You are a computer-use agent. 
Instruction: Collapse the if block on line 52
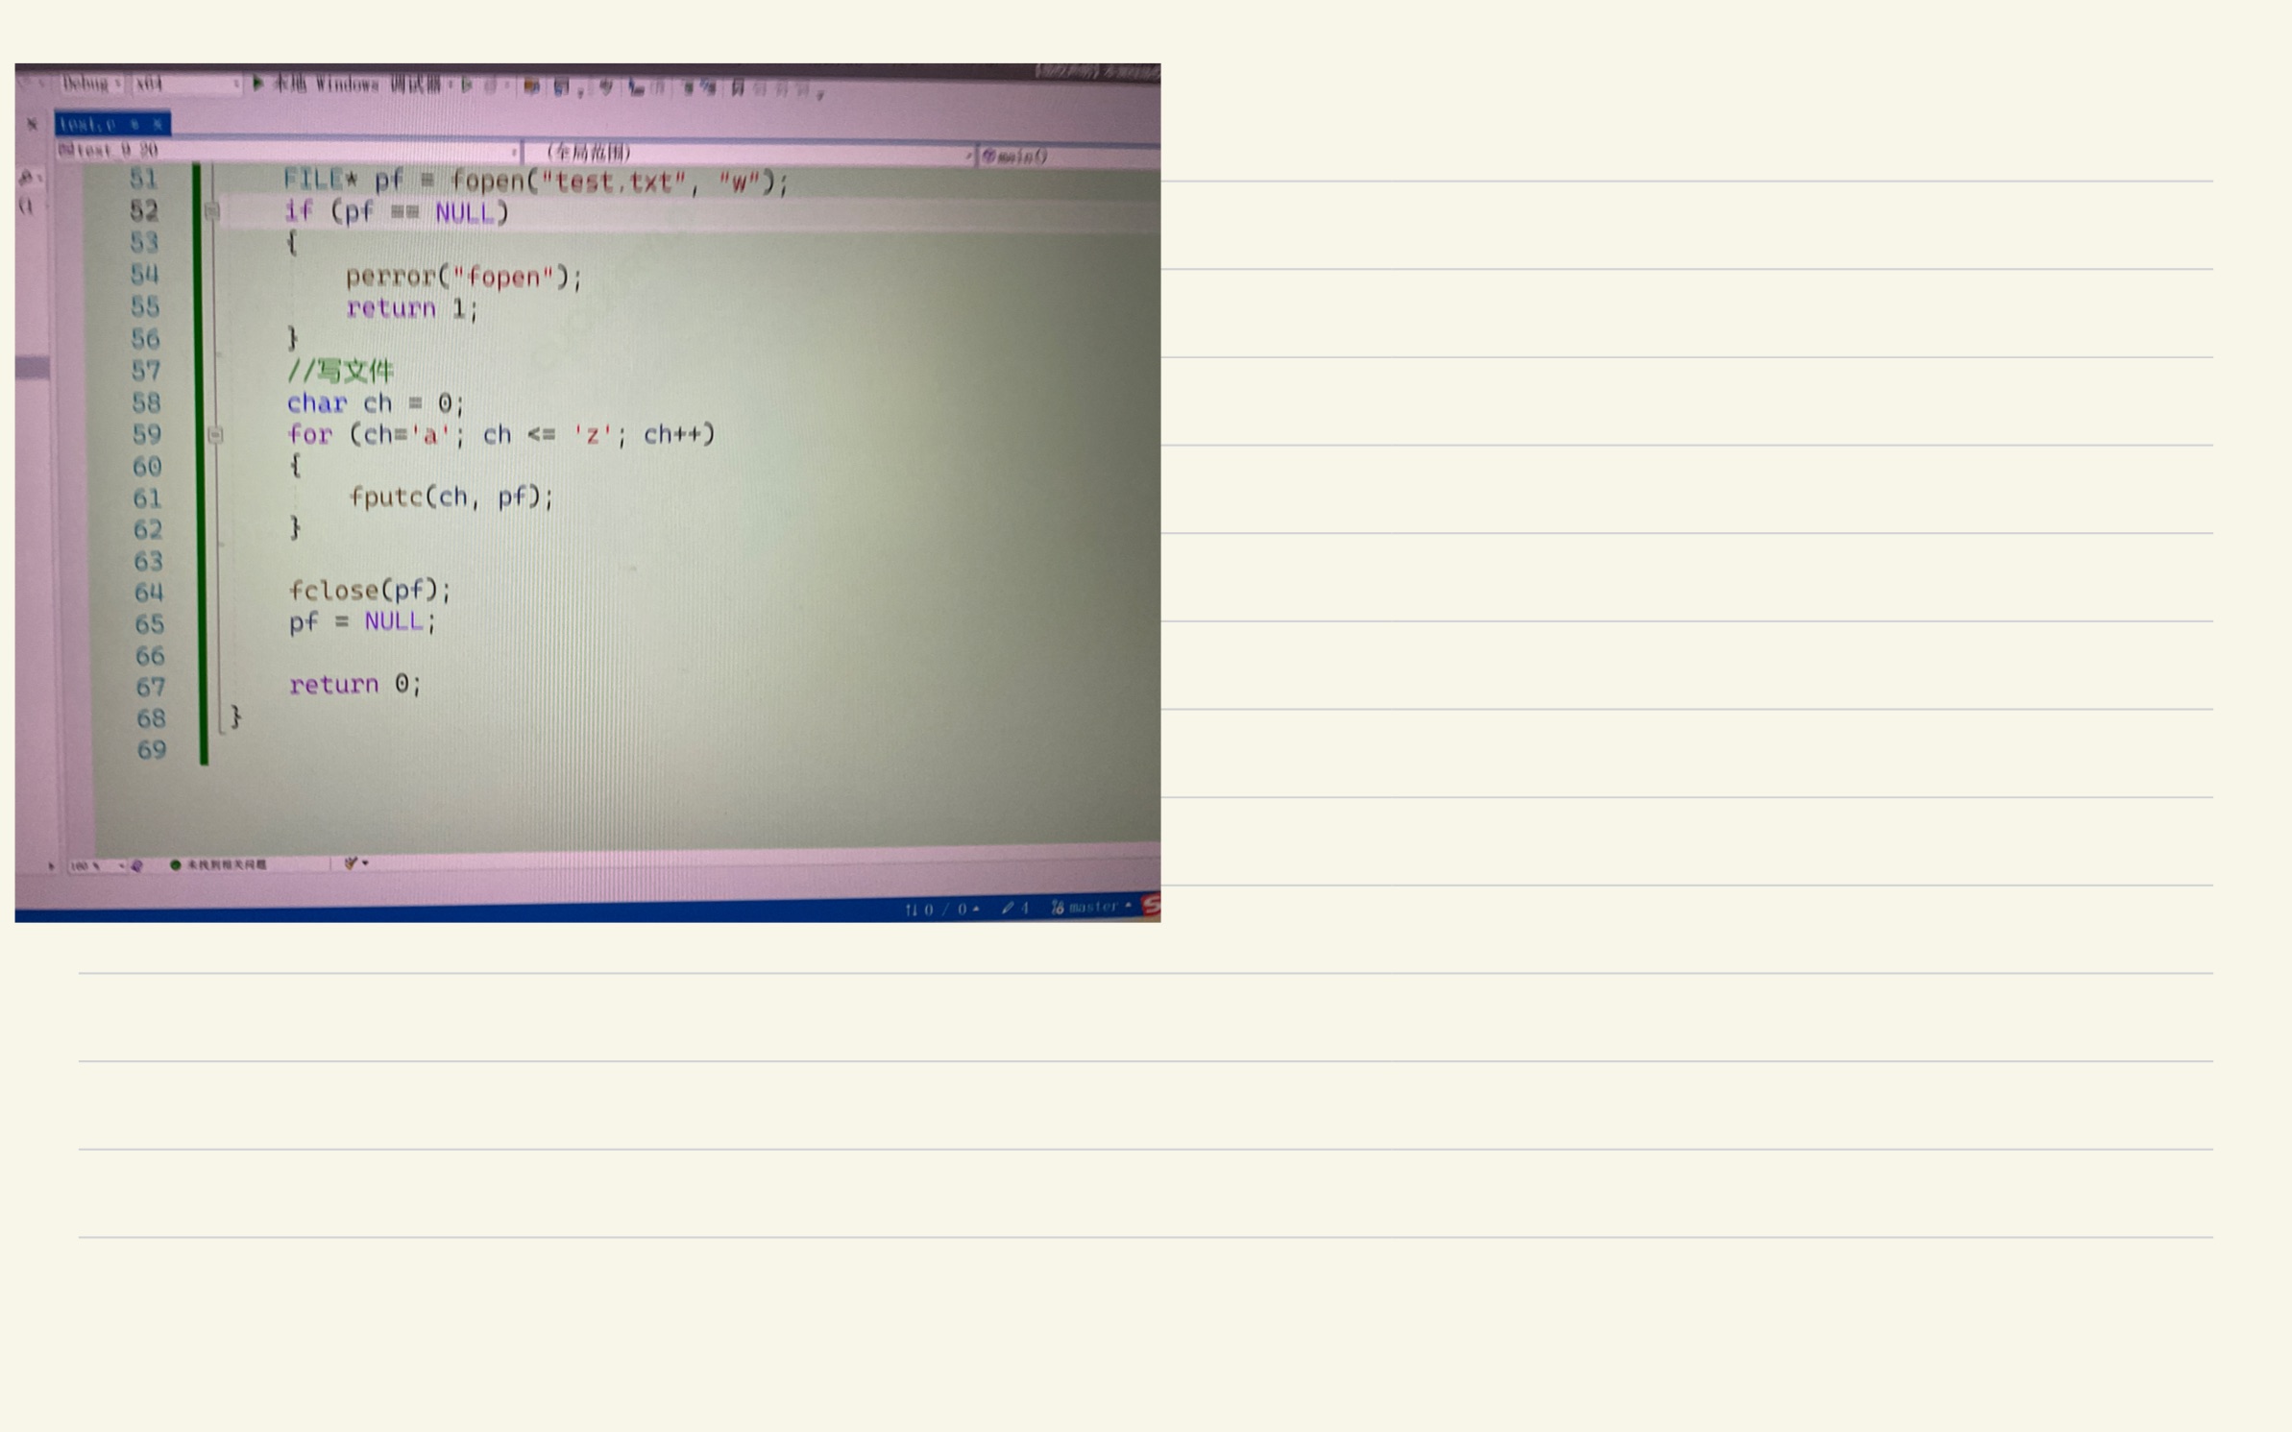click(x=213, y=211)
